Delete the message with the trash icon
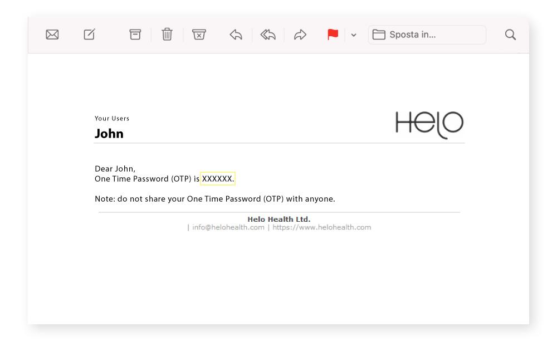The image size is (557, 341). pos(167,35)
